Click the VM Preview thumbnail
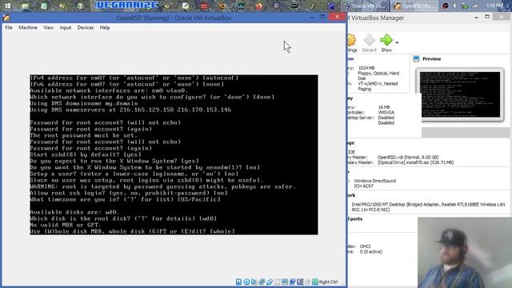This screenshot has height=288, width=512. [460, 94]
